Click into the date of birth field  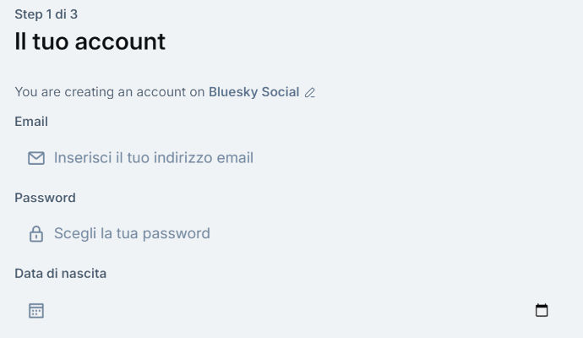click(x=279, y=310)
